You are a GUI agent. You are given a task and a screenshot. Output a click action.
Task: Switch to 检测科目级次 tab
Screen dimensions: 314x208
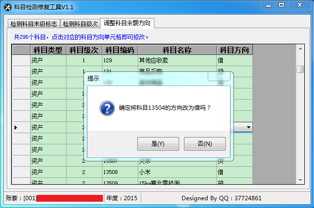click(x=80, y=24)
